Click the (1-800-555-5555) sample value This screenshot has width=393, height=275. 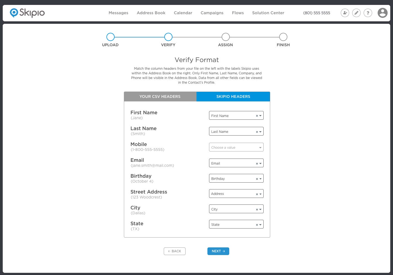coord(147,150)
